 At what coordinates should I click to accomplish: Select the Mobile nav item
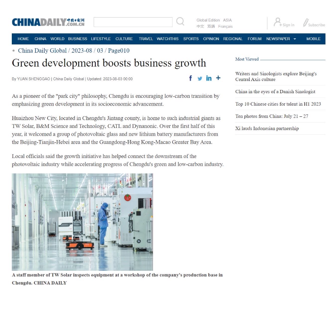[313, 39]
